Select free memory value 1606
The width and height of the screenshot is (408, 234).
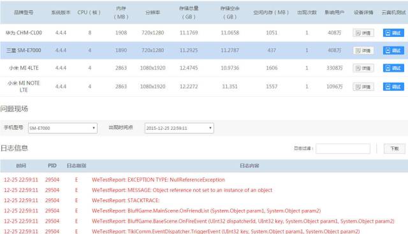[272, 68]
